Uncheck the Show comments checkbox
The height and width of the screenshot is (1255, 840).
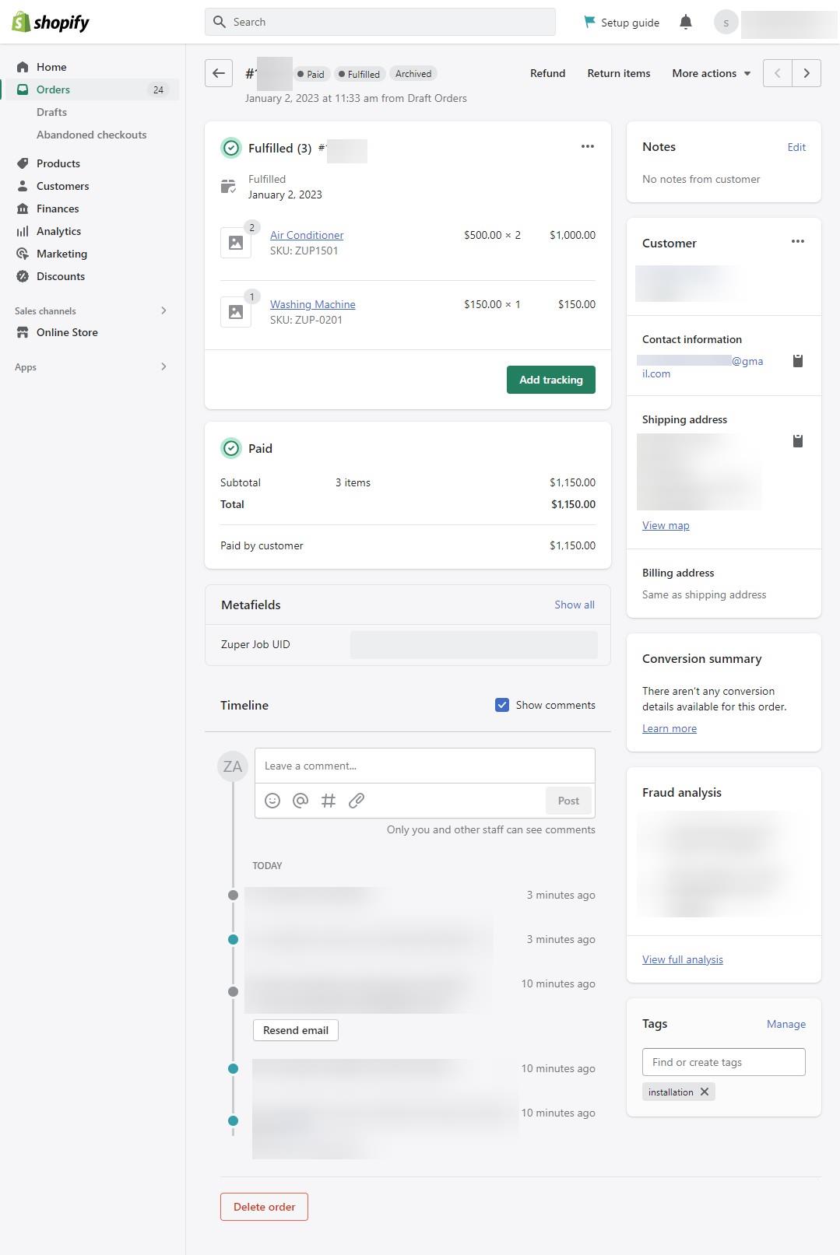[502, 705]
